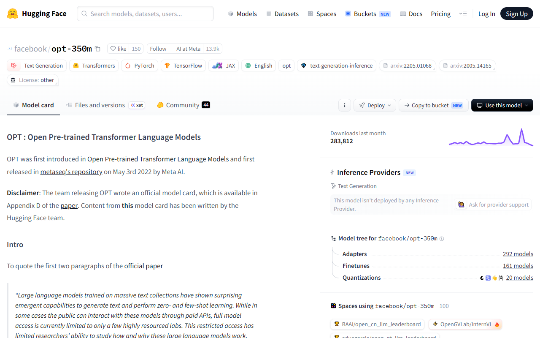This screenshot has width=540, height=338.
Task: Go to Datasets in the top navigation
Action: 282,14
